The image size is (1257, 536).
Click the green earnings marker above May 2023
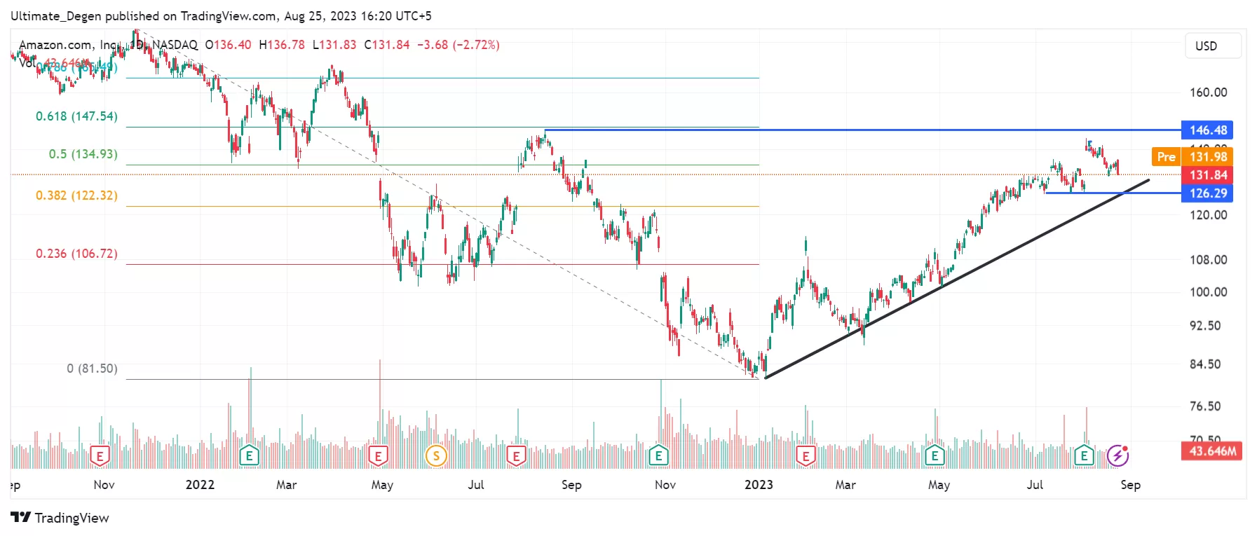tap(935, 456)
